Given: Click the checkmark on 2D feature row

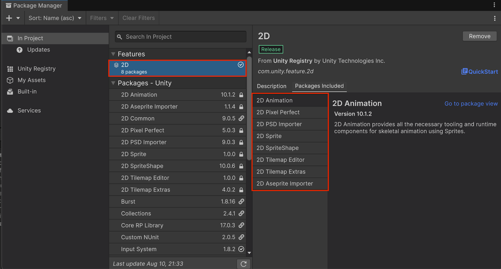Looking at the screenshot, I should (240, 65).
